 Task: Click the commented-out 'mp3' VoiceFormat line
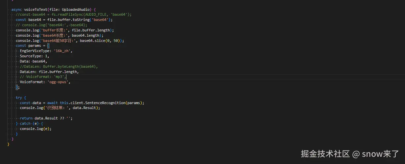[x=43, y=77]
